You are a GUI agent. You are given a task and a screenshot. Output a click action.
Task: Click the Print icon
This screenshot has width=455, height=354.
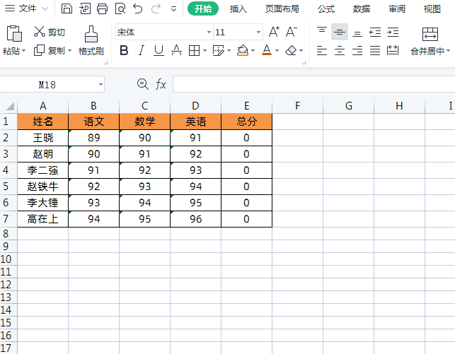click(x=102, y=8)
